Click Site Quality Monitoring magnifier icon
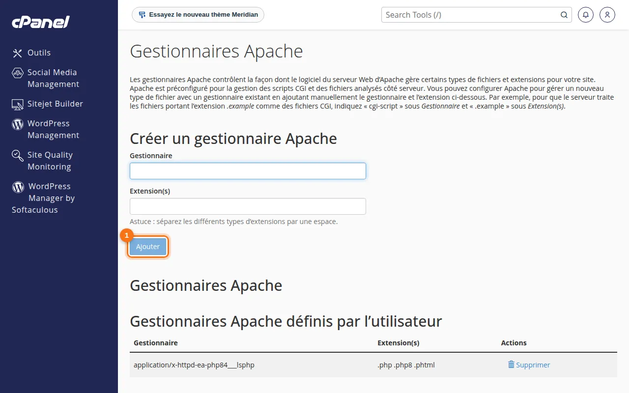629x393 pixels. (x=18, y=156)
